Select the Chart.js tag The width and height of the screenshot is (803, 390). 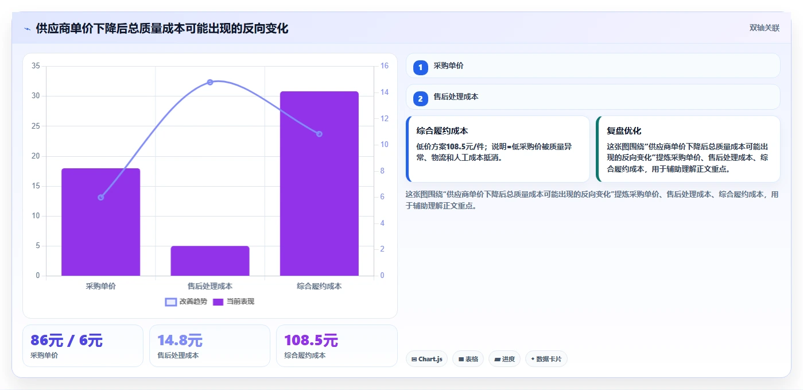click(x=427, y=359)
